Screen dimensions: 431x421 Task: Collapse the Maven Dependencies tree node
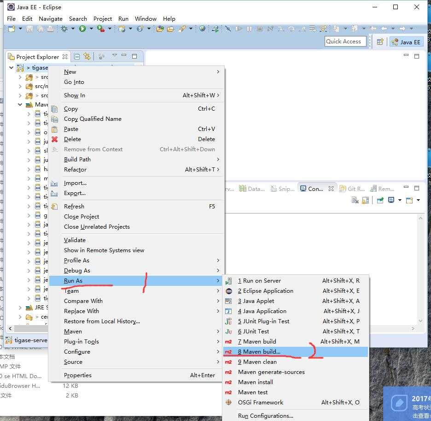[20, 105]
